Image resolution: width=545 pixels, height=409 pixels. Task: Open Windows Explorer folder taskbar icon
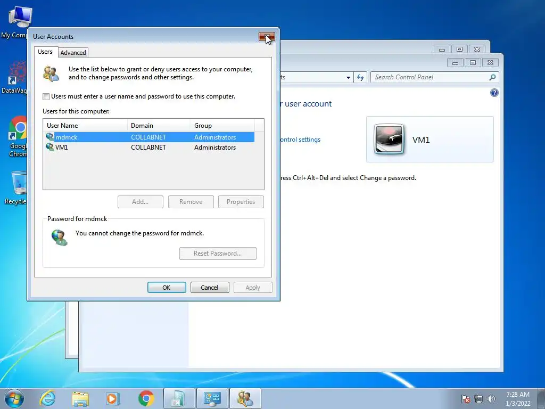click(80, 398)
